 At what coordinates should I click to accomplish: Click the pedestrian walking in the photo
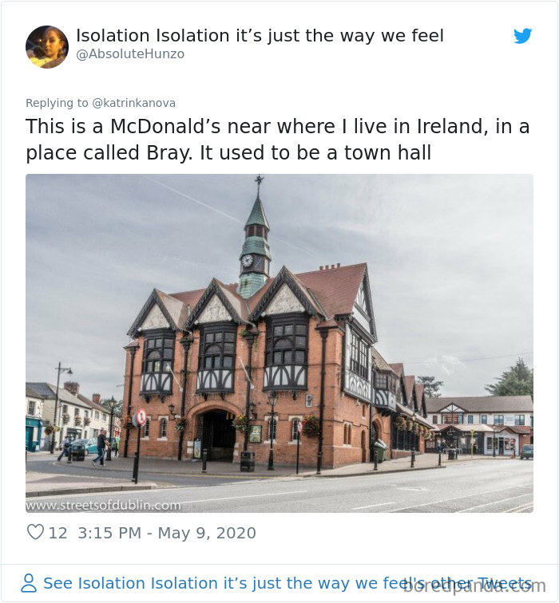tap(101, 447)
